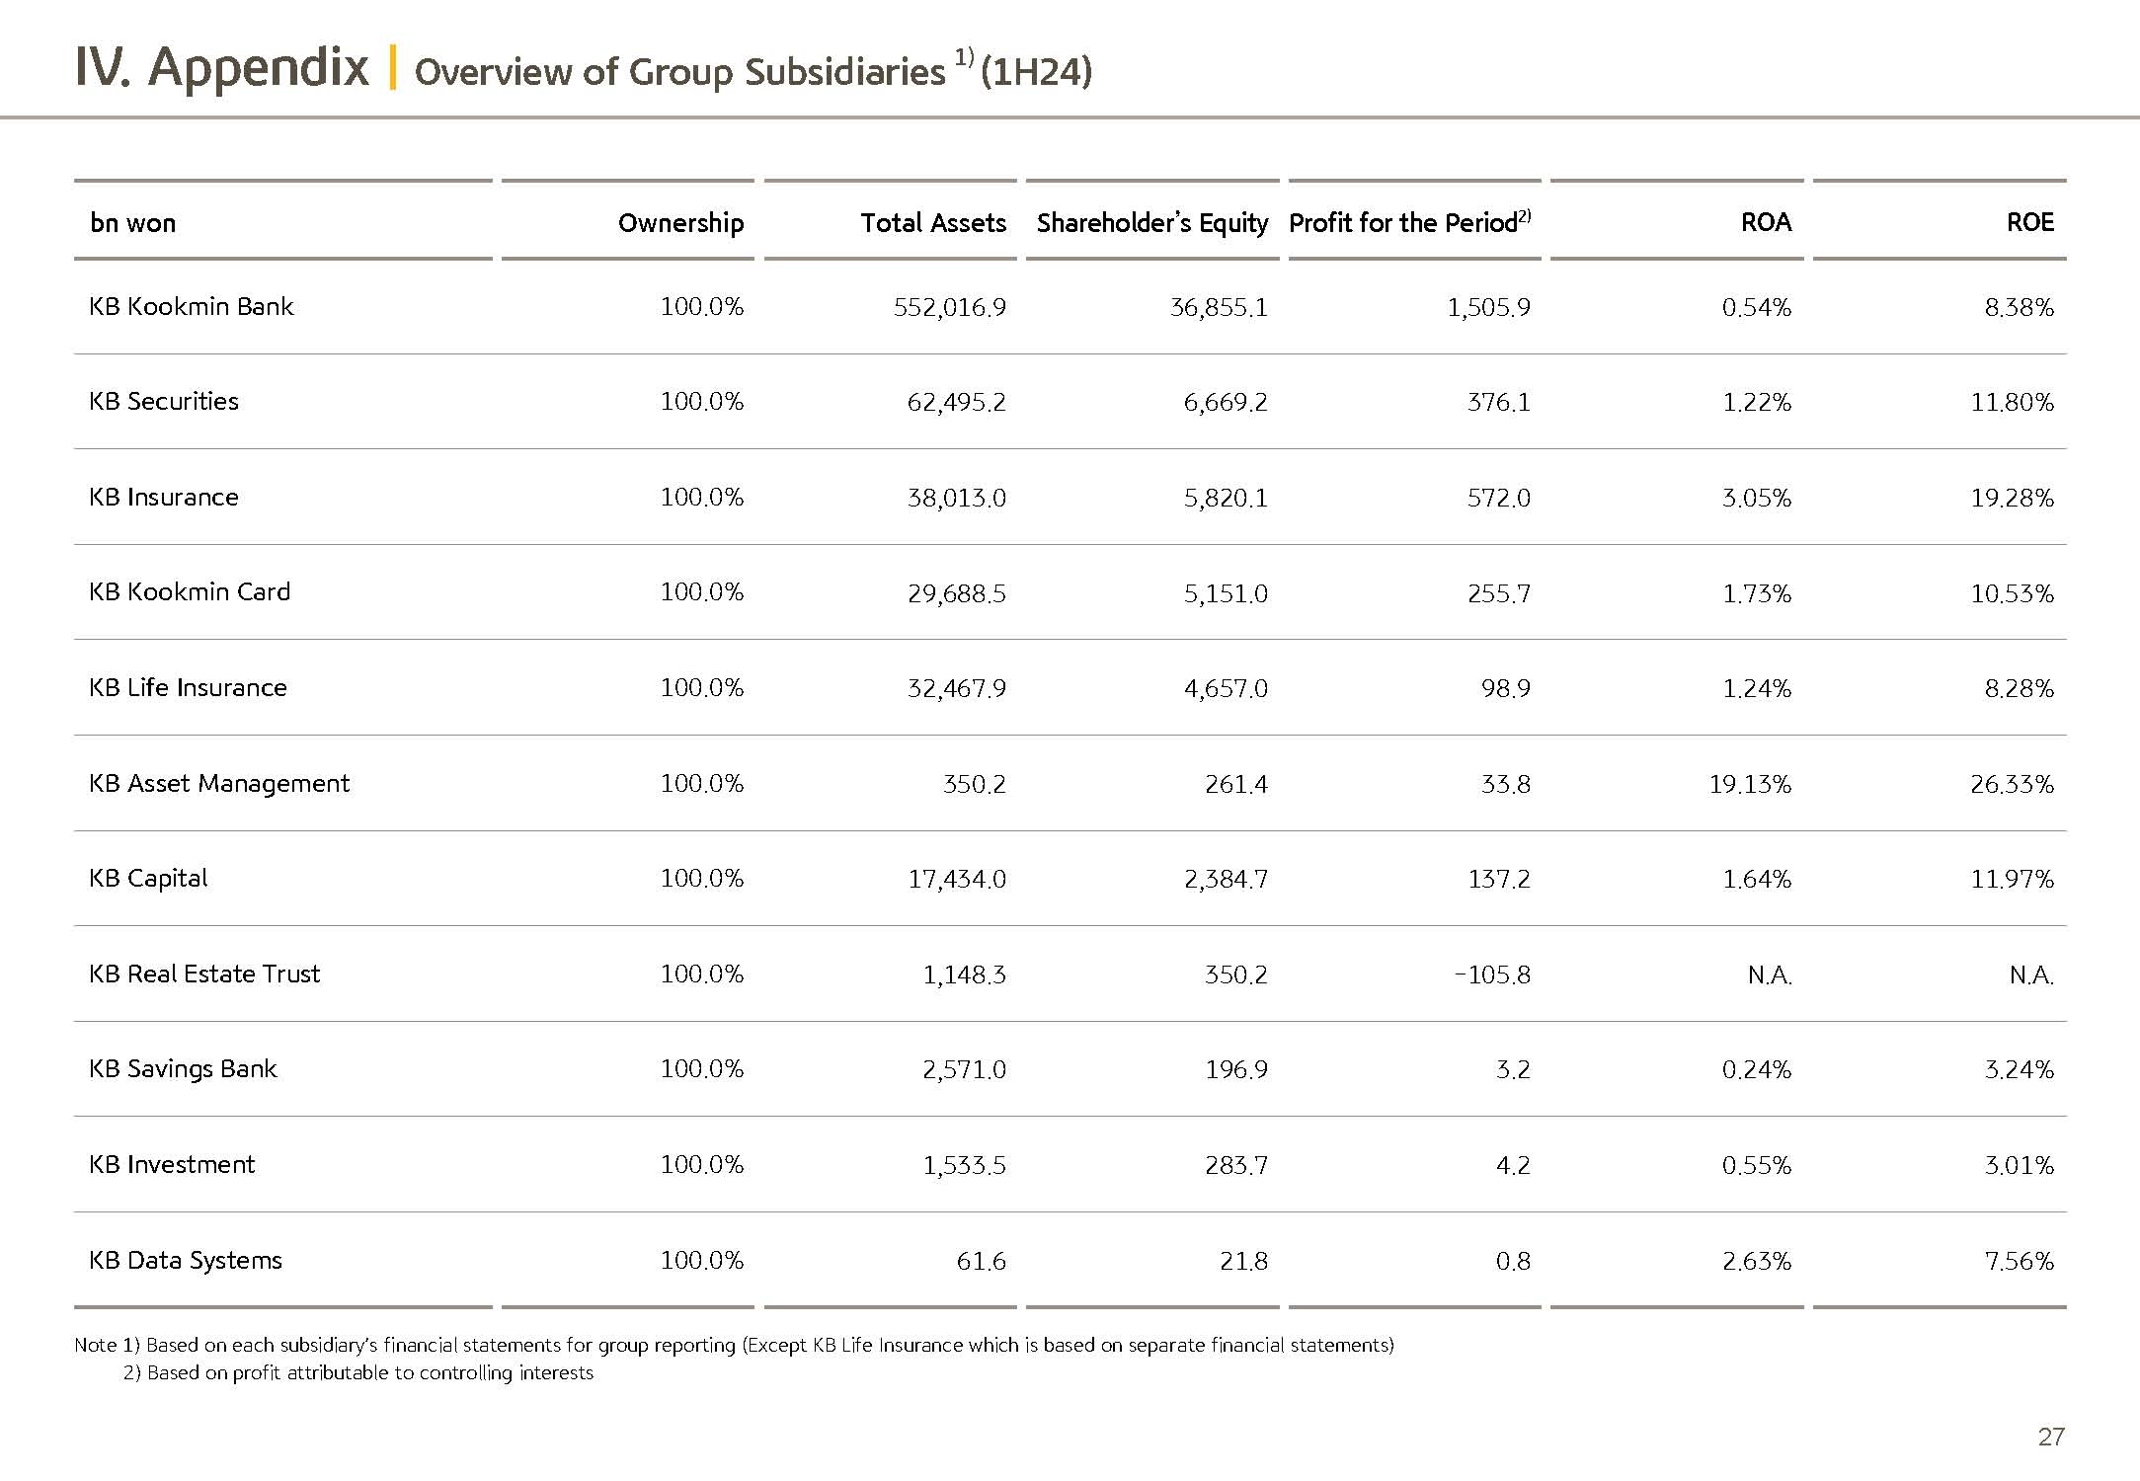Click KB Insurance total assets 38,013.0
Viewport: 2140px width, 1481px height.
pyautogui.click(x=956, y=498)
